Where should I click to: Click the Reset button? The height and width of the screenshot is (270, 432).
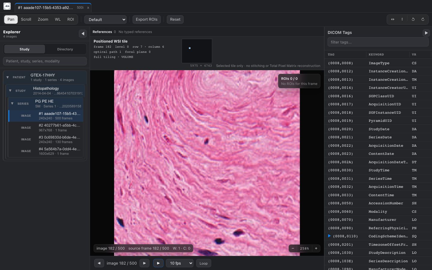[x=175, y=19]
